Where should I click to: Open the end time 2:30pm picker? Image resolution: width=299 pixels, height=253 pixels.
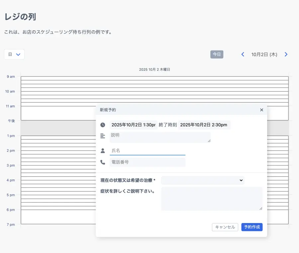(x=204, y=125)
